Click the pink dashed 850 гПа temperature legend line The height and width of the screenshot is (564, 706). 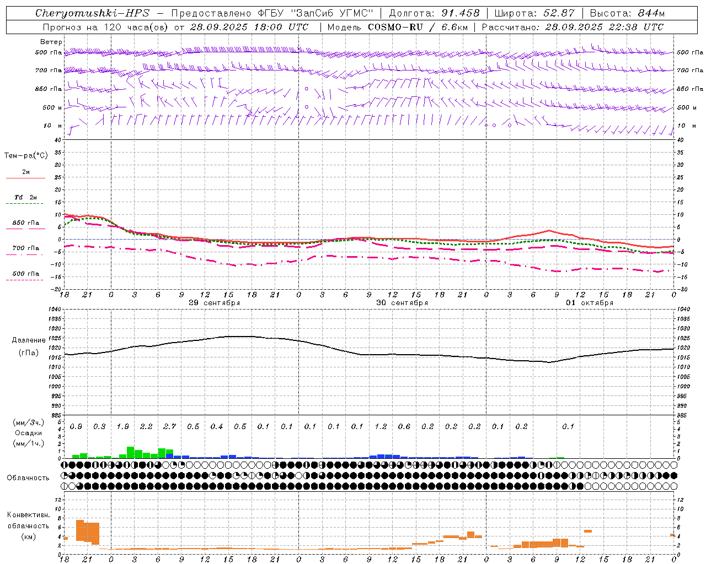25,229
